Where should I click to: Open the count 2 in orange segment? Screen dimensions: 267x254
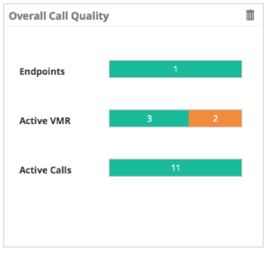(215, 119)
